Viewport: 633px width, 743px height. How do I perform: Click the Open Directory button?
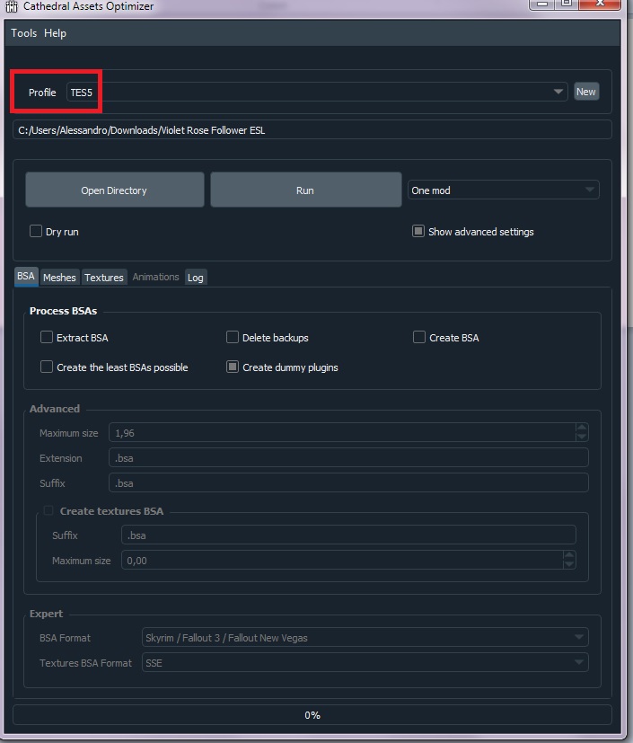pyautogui.click(x=115, y=190)
